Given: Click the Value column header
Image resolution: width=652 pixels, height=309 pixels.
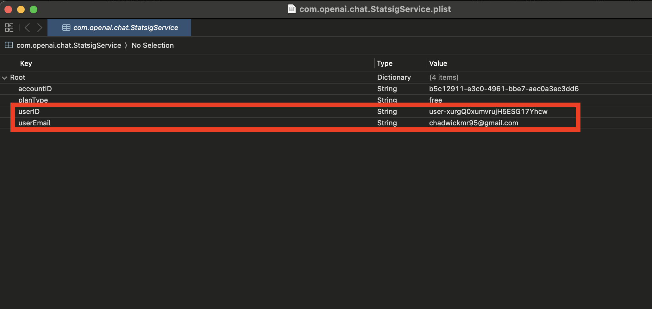Looking at the screenshot, I should click(x=438, y=63).
